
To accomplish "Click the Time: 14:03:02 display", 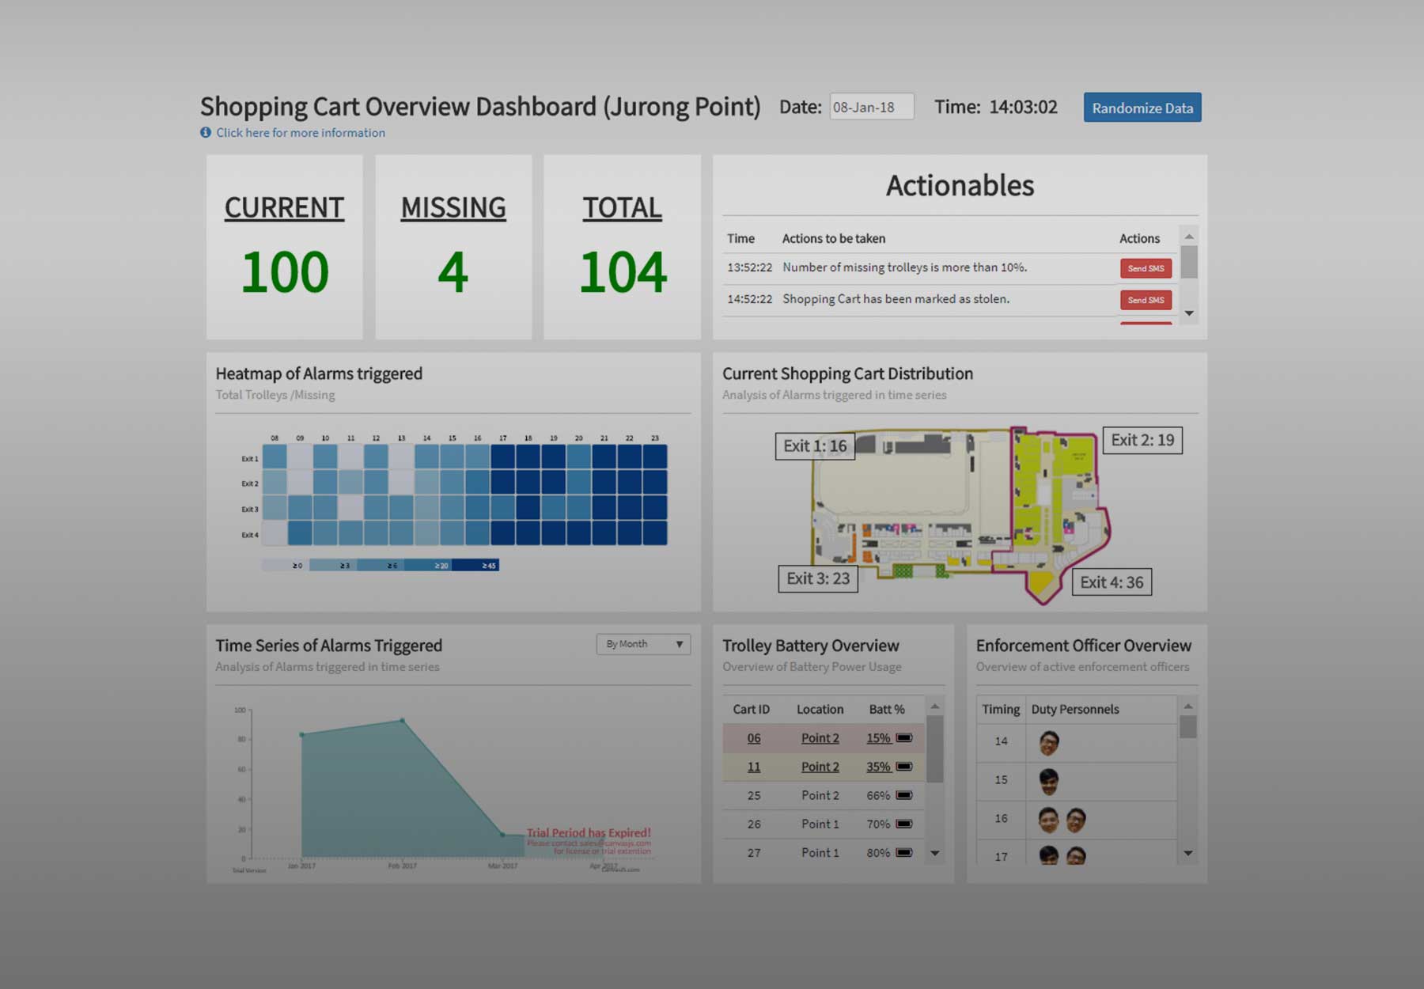I will tap(996, 107).
